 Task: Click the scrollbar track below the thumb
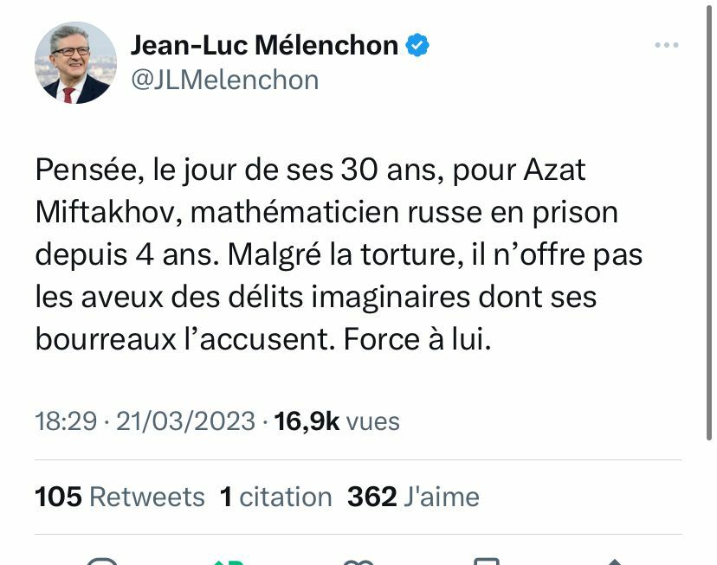coord(709,503)
